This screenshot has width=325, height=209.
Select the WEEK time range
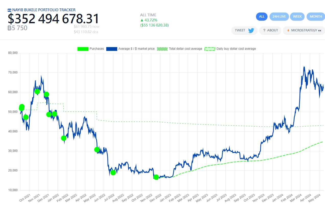click(x=297, y=17)
